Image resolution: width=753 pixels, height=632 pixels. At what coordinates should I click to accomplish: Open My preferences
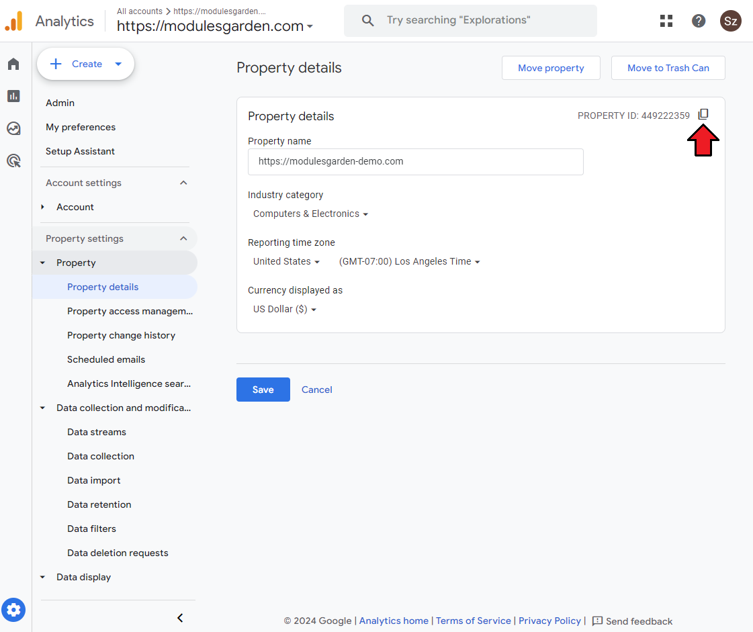tap(81, 127)
